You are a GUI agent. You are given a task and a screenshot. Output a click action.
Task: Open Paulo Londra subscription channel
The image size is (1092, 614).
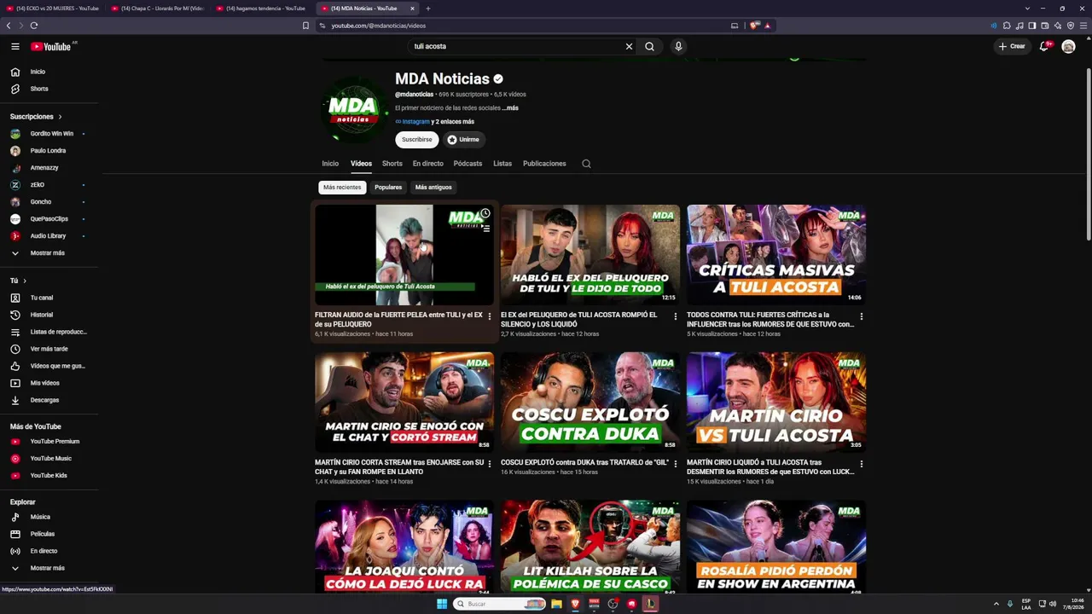[x=49, y=151]
